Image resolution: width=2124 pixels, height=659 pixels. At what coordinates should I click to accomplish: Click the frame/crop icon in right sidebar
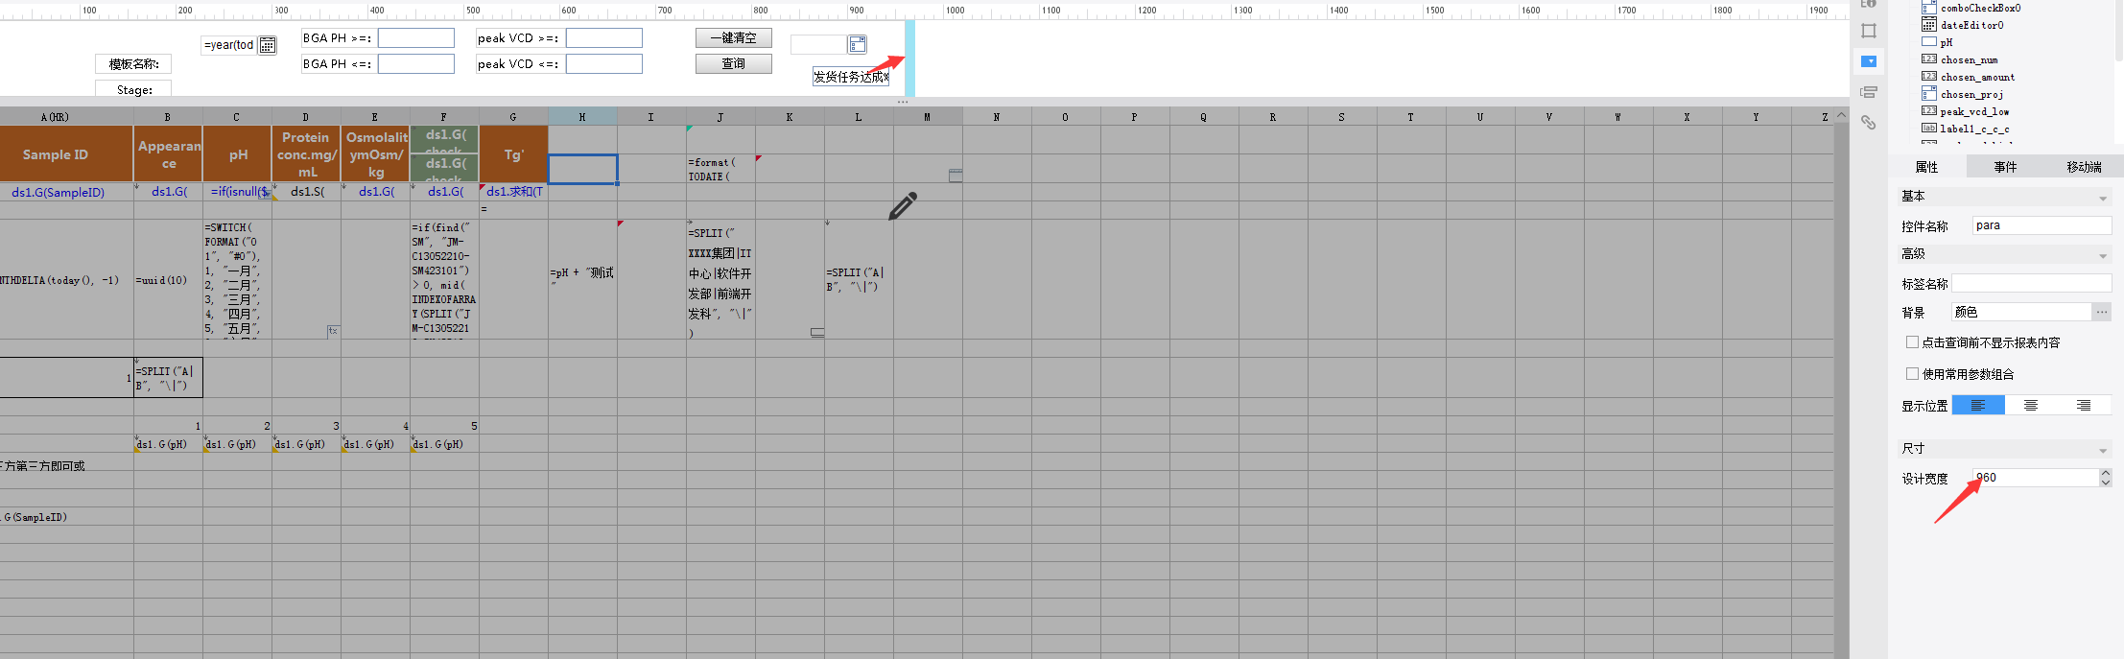[x=1869, y=31]
